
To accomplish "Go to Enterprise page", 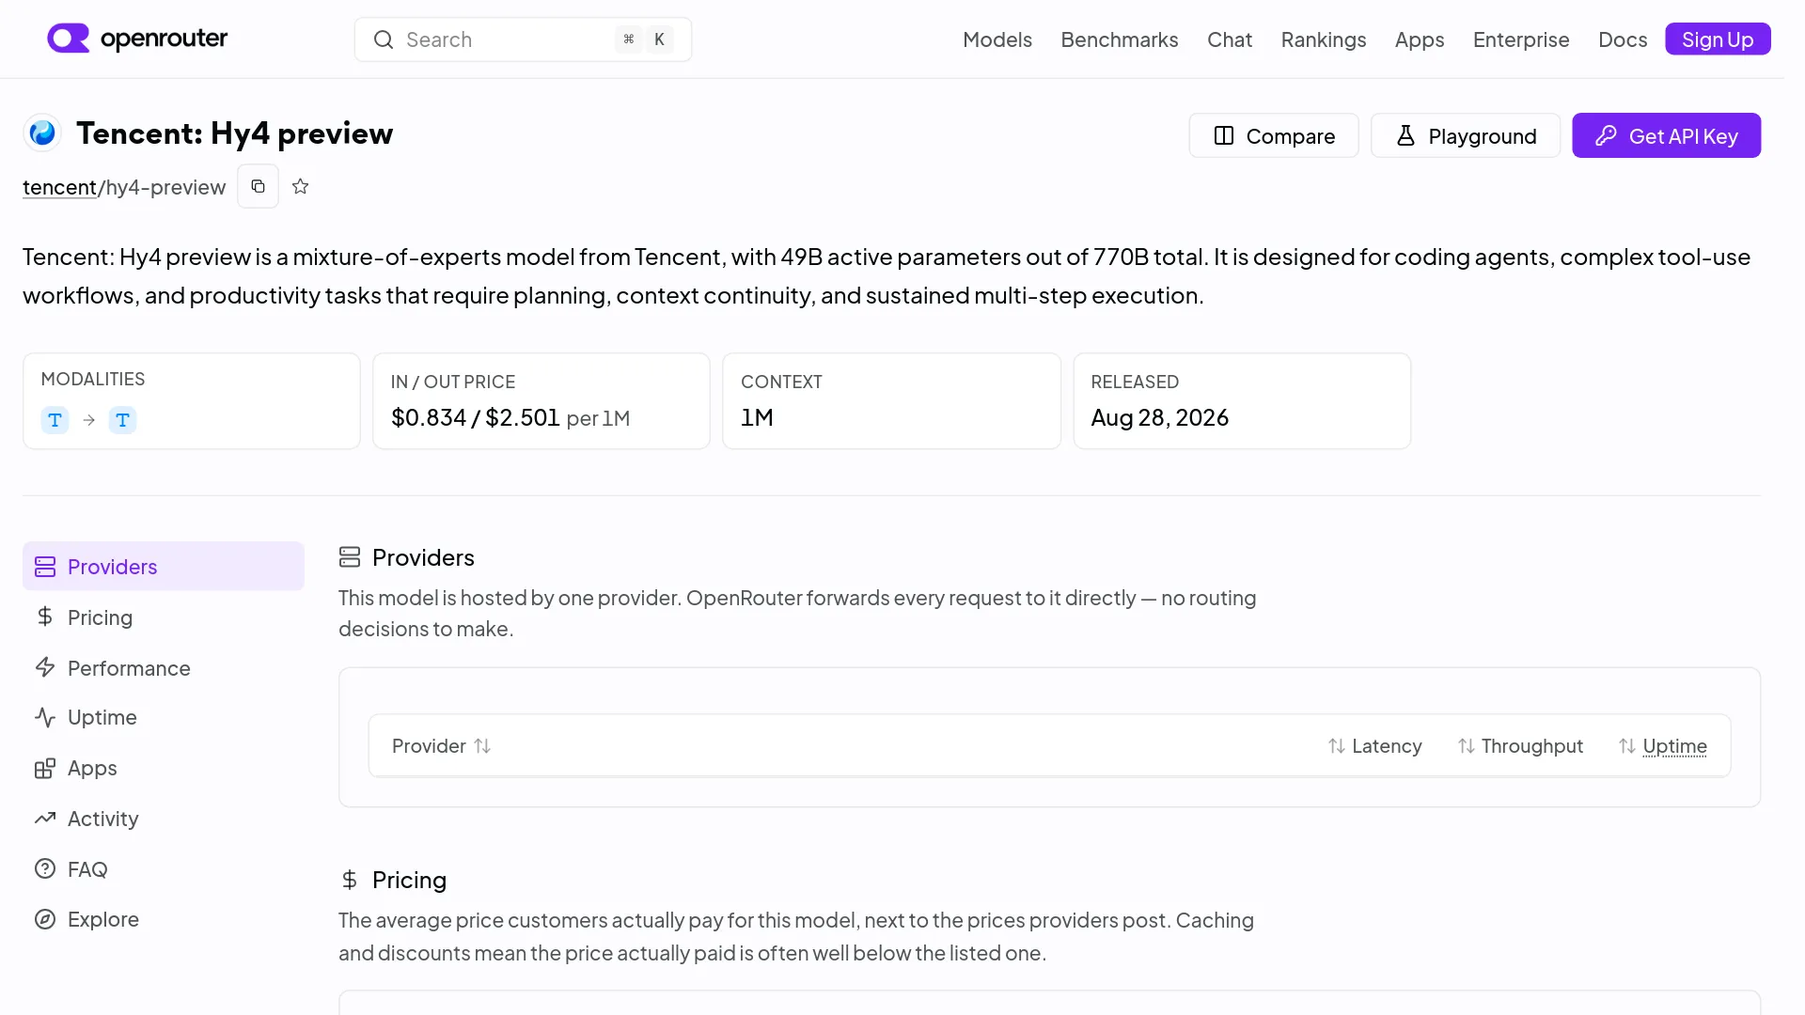I will coord(1520,39).
